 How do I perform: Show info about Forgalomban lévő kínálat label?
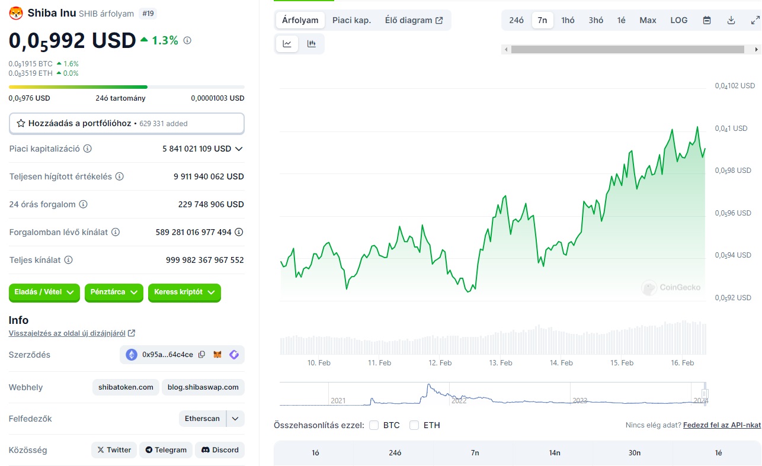[x=116, y=232]
